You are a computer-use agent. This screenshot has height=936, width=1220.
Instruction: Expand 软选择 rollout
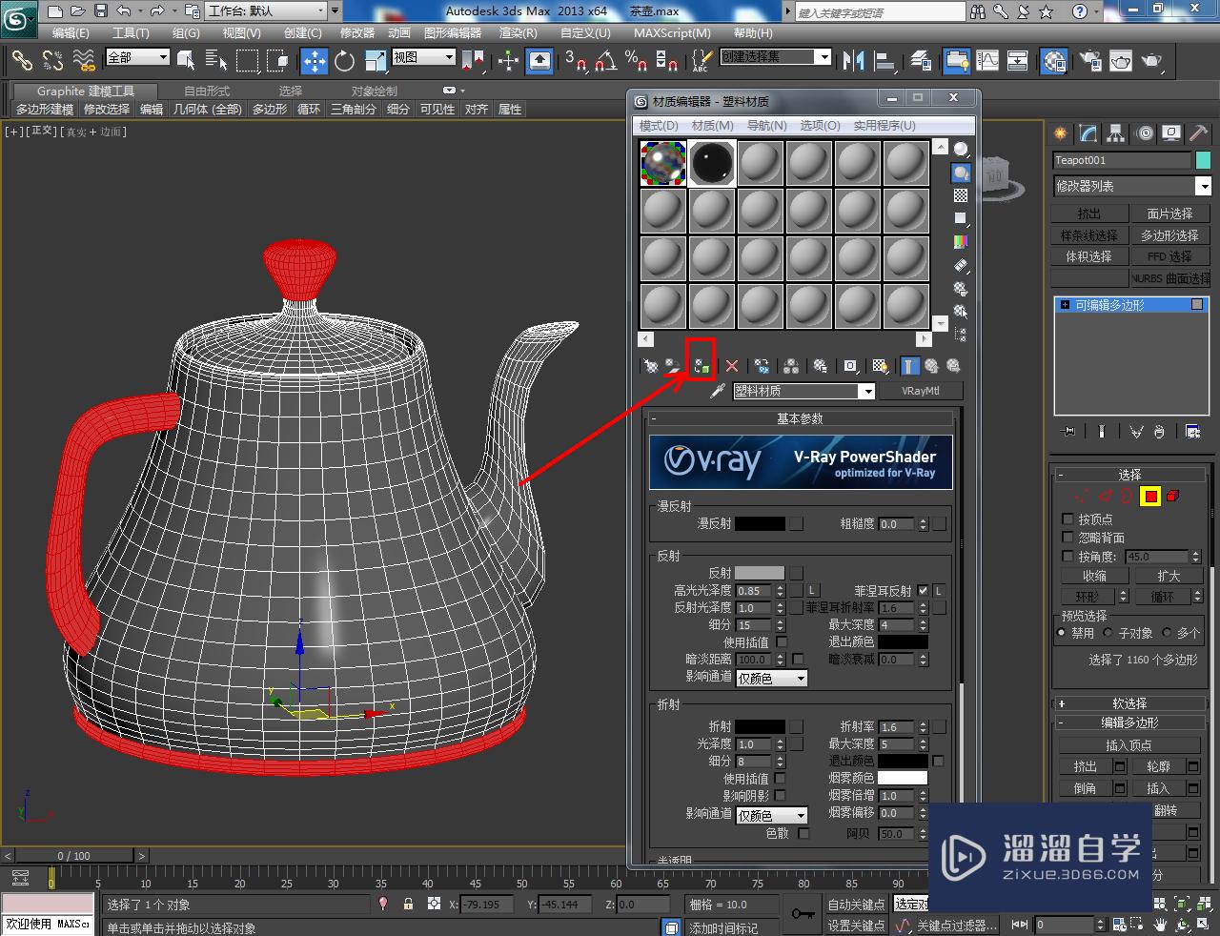[1129, 703]
